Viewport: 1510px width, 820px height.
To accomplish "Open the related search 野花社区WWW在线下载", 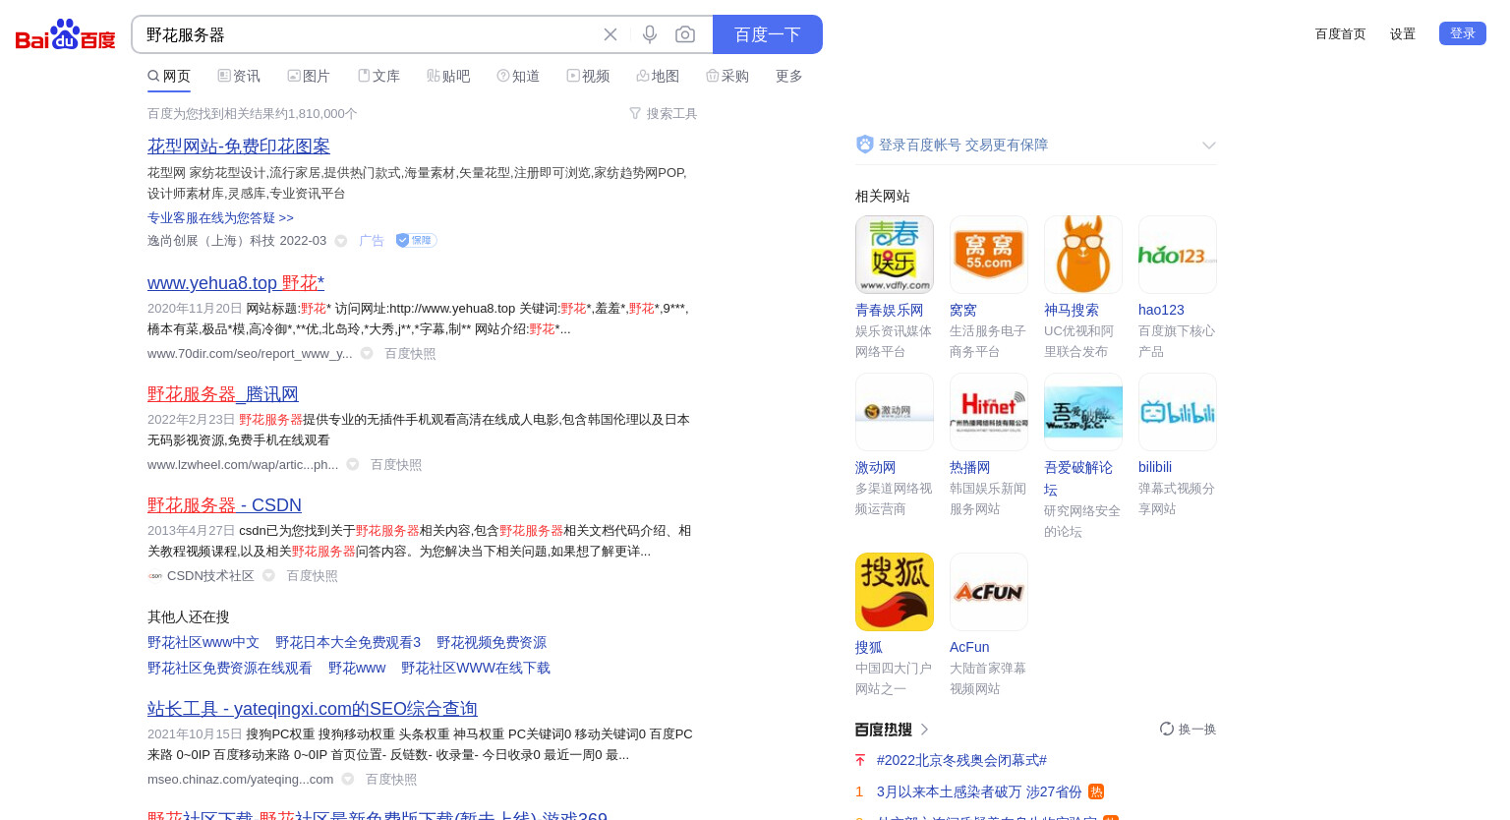I will pos(476,668).
